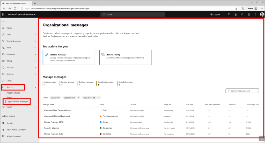Expand the Settings navigation section

35,74
